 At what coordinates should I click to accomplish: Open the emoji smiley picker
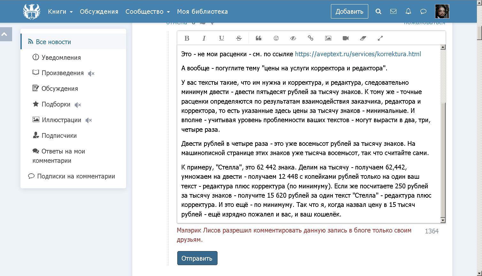pyautogui.click(x=276, y=38)
